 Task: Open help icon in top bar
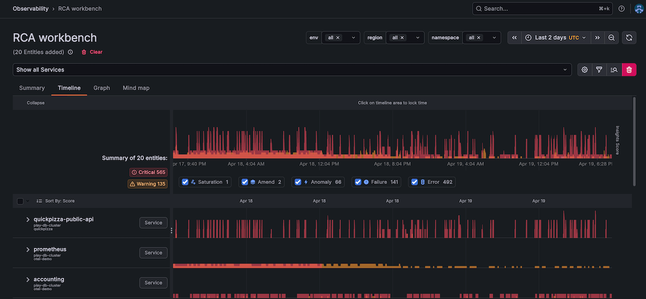pyautogui.click(x=621, y=9)
